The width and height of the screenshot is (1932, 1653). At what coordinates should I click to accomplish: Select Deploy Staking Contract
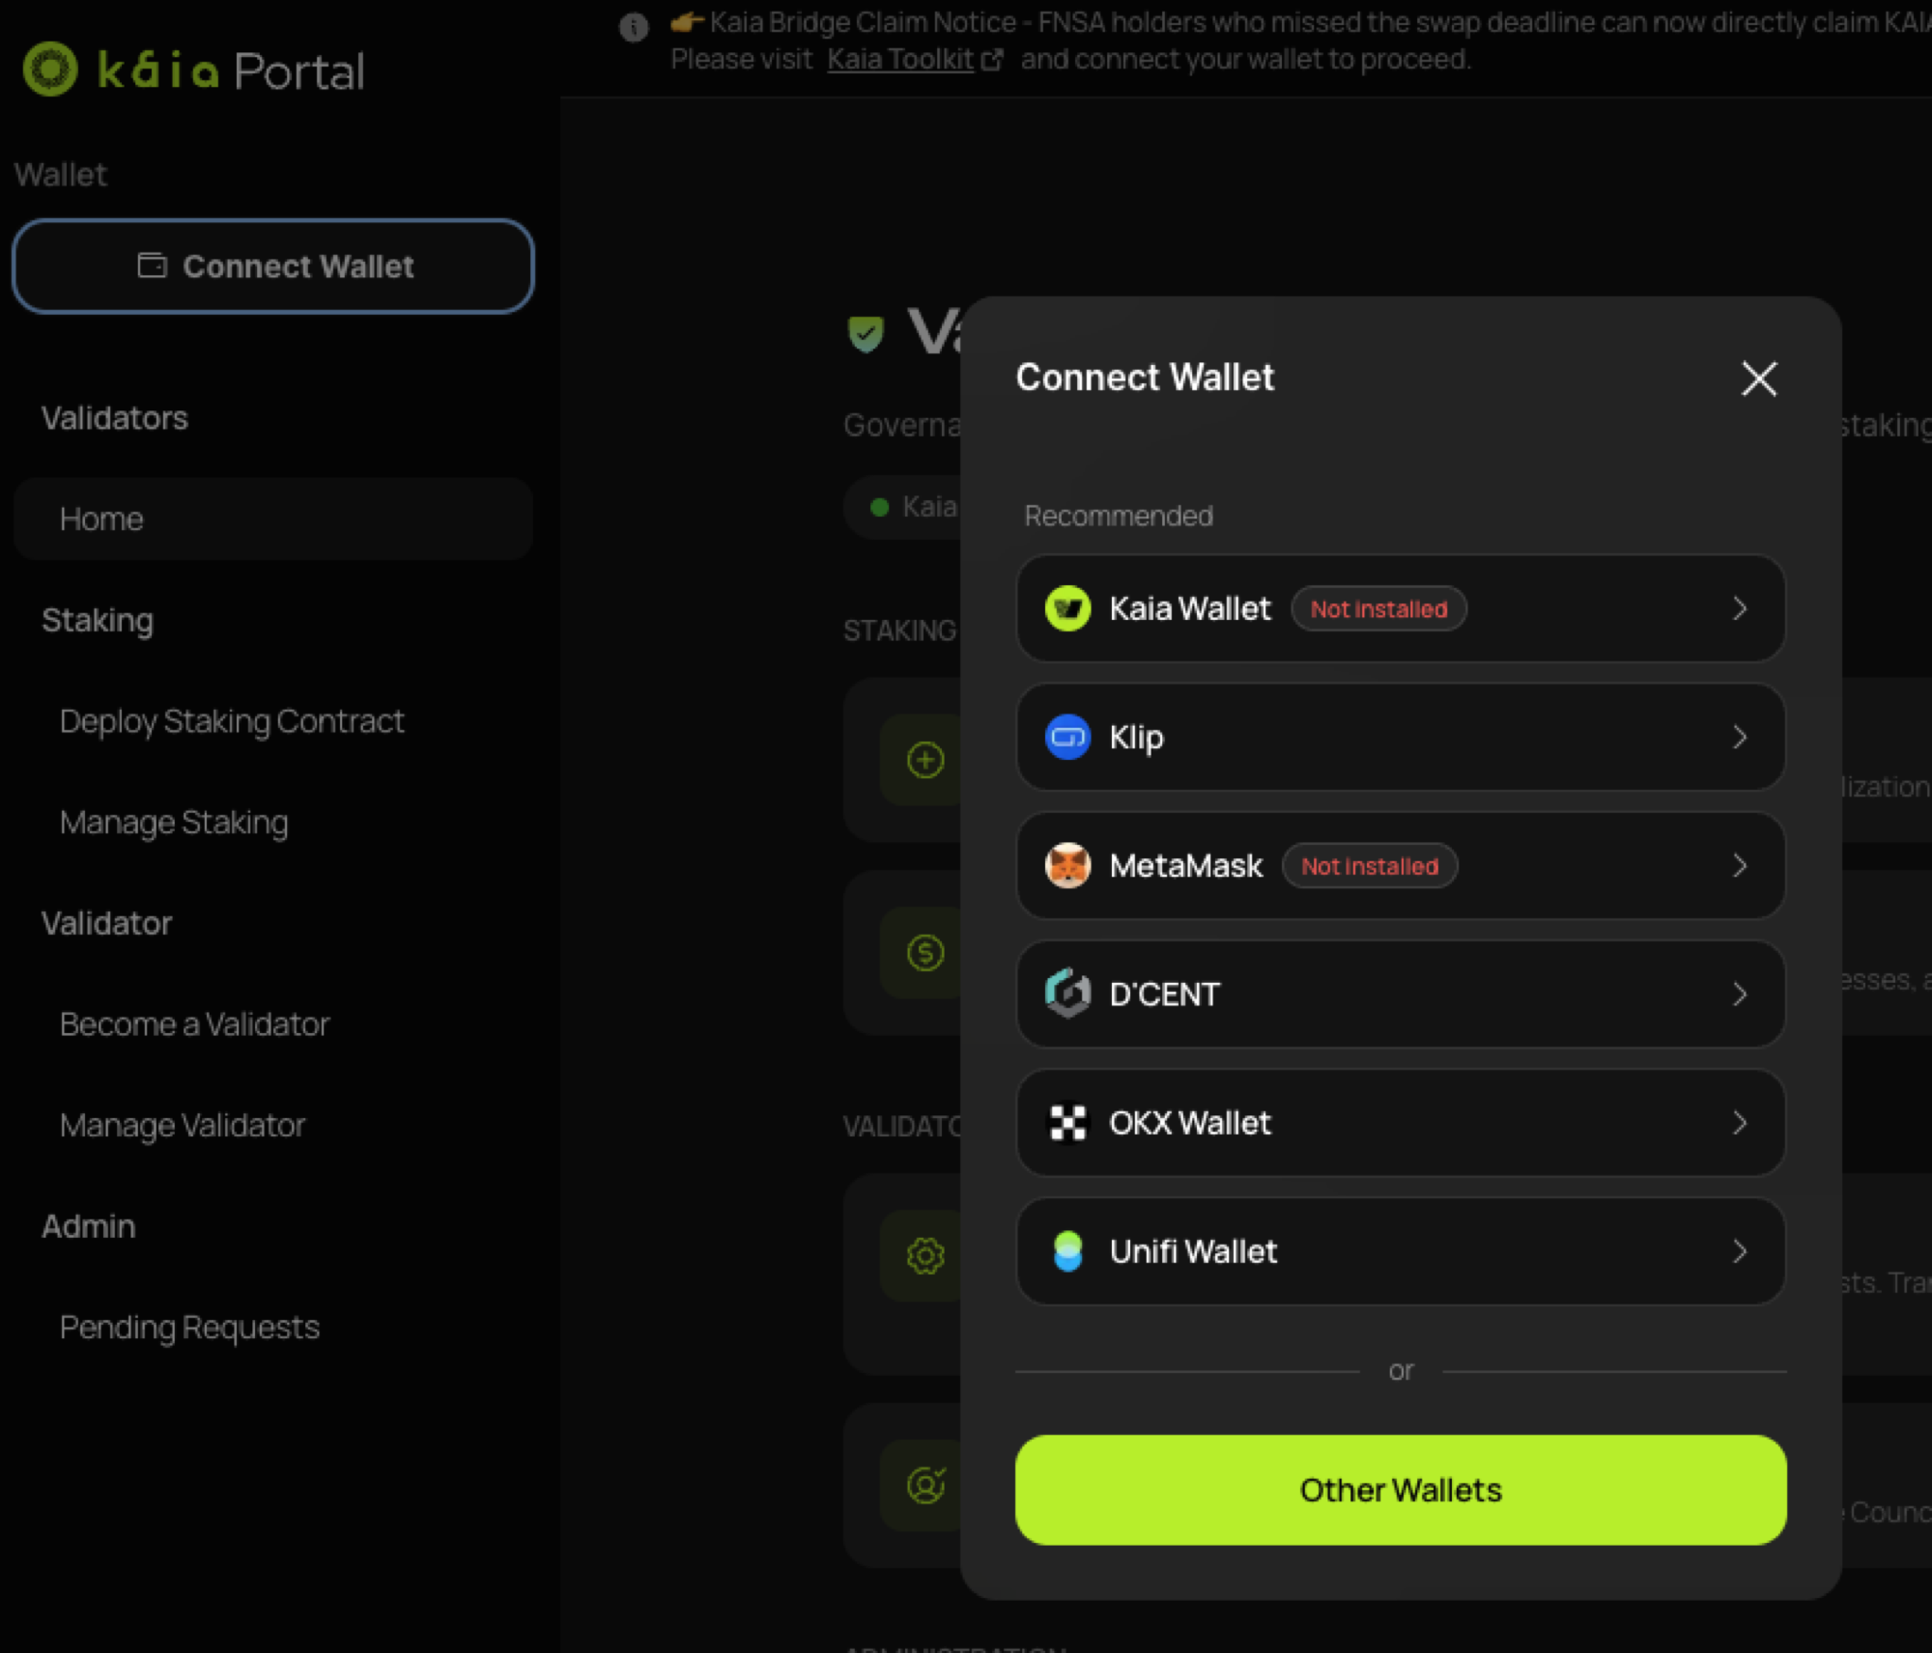[x=232, y=720]
